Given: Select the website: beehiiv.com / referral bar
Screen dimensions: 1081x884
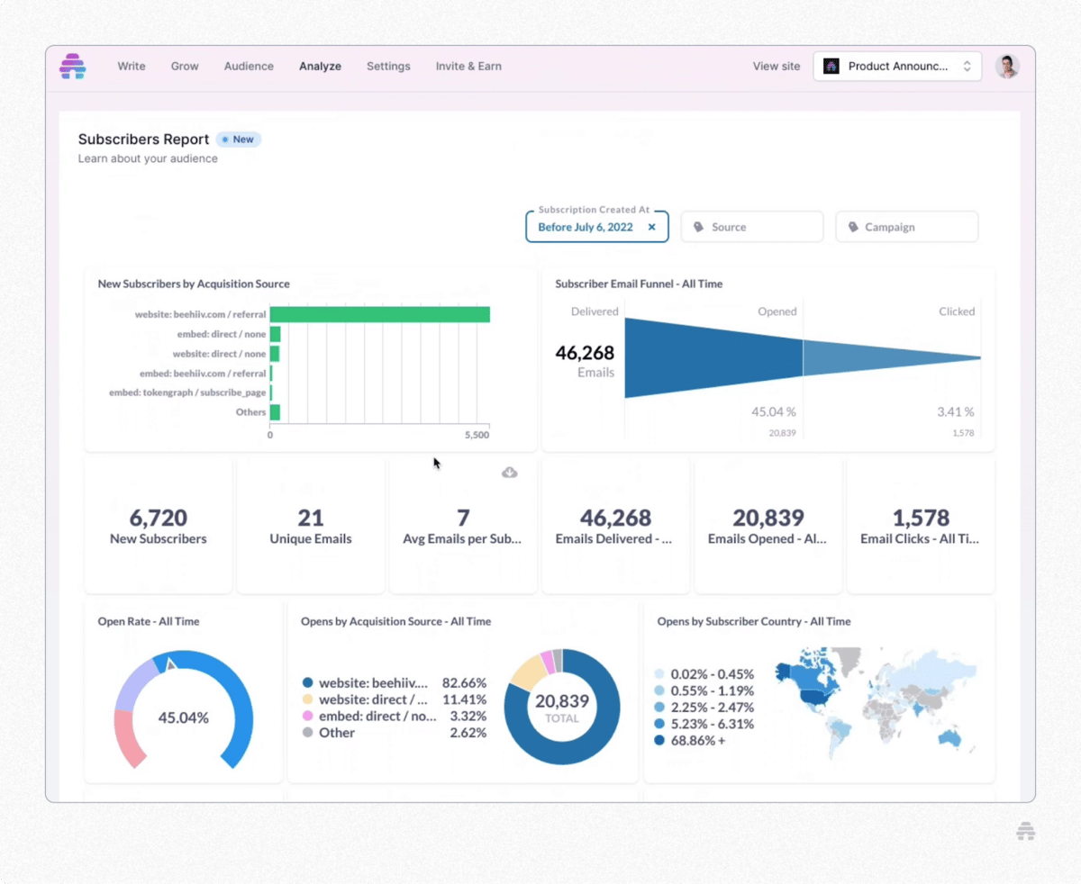Looking at the screenshot, I should [x=379, y=314].
